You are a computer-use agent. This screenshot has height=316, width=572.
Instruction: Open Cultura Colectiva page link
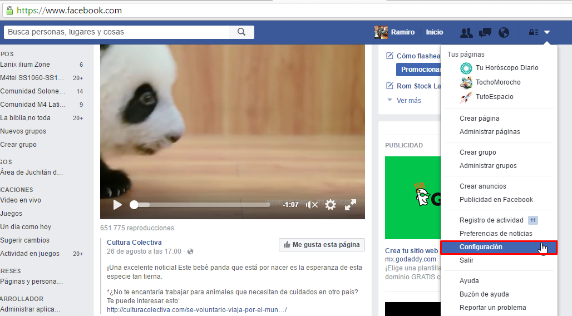134,243
